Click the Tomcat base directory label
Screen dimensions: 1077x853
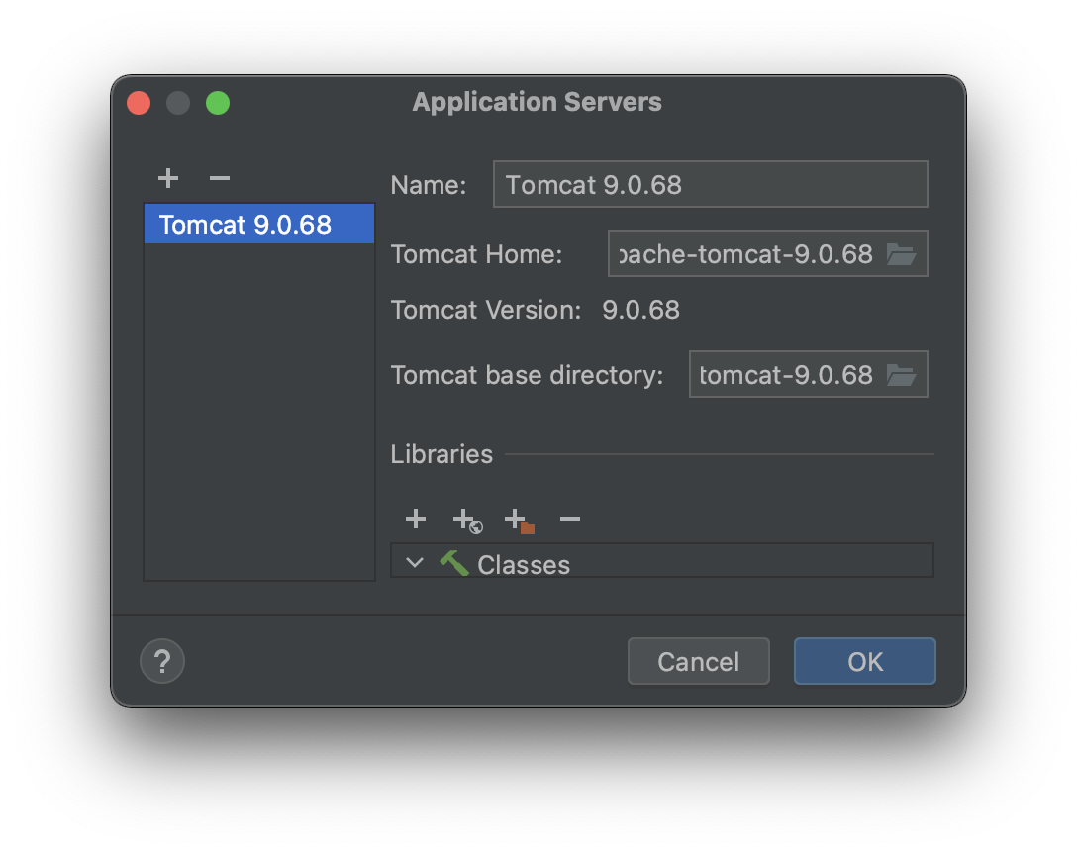[x=527, y=375]
